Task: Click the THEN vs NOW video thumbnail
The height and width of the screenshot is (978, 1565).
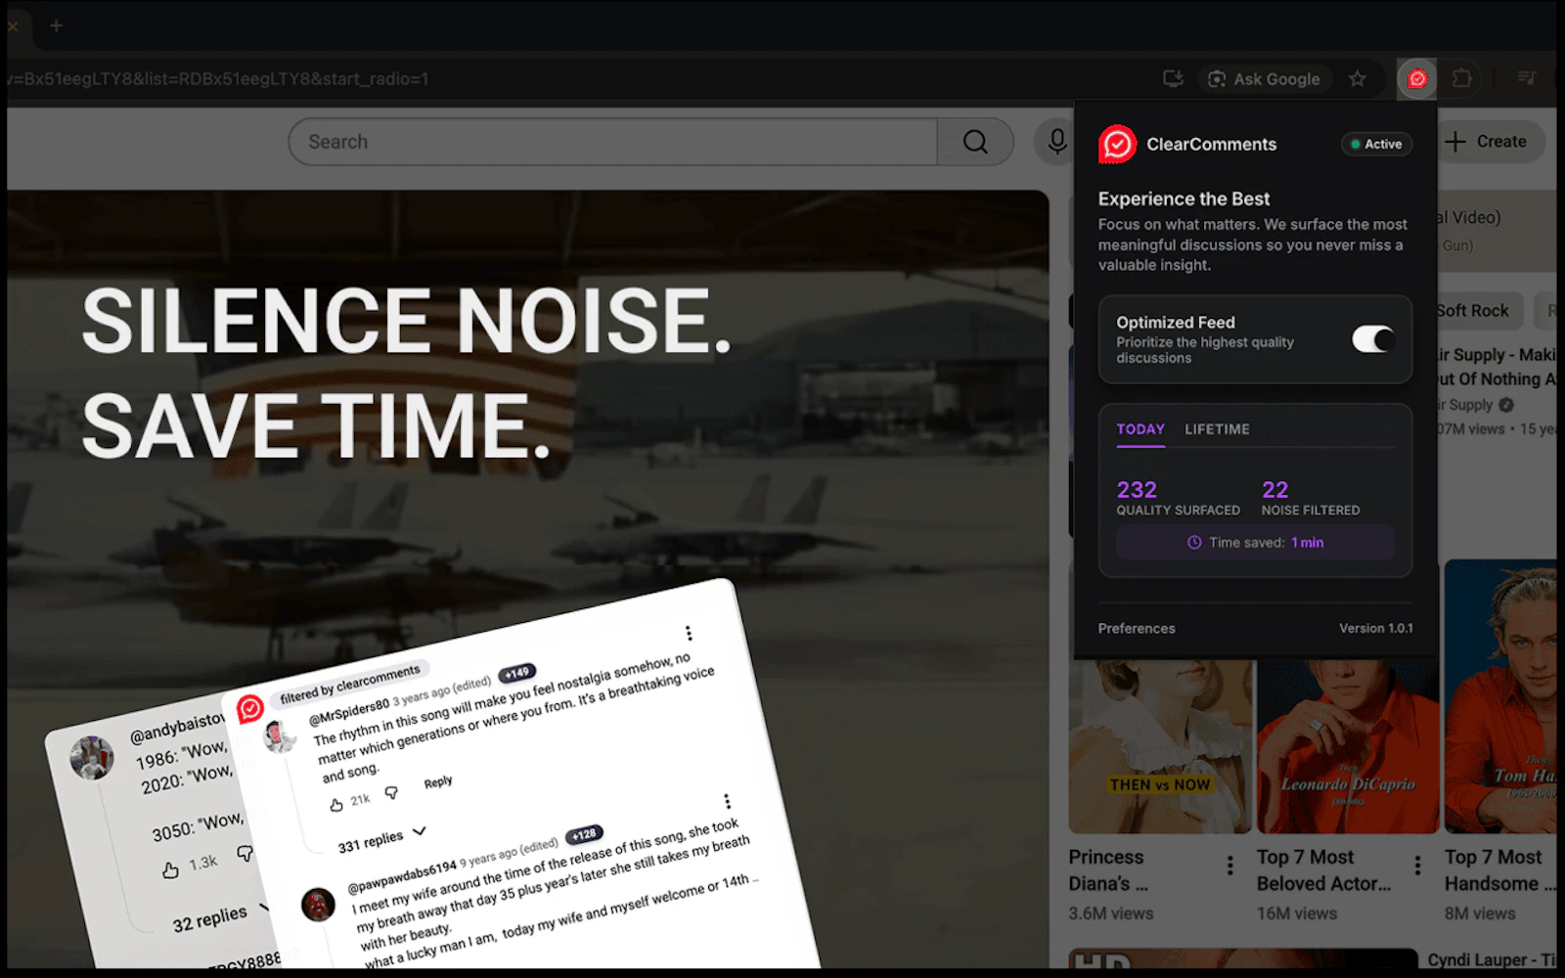Action: (x=1160, y=745)
